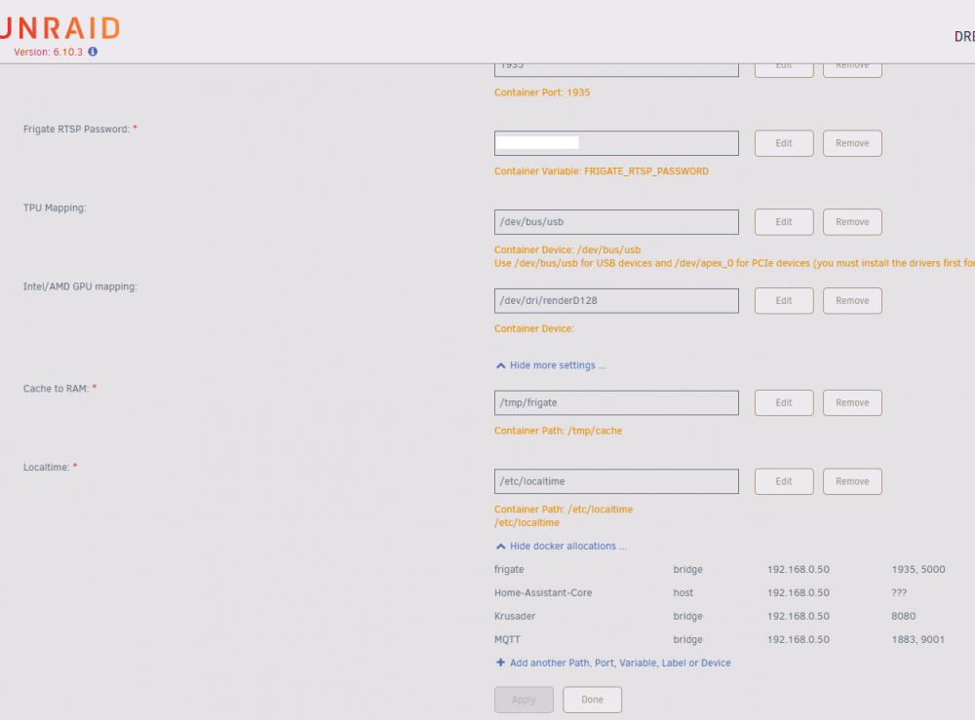Select the frigate allocation row name
Viewport: 975px width, 720px height.
coord(509,570)
